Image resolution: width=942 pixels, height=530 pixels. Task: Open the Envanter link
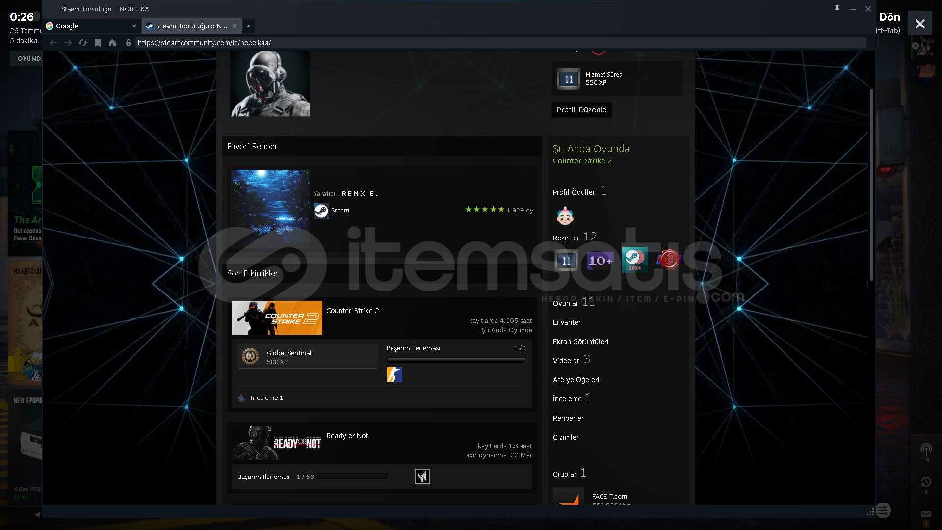pyautogui.click(x=567, y=322)
